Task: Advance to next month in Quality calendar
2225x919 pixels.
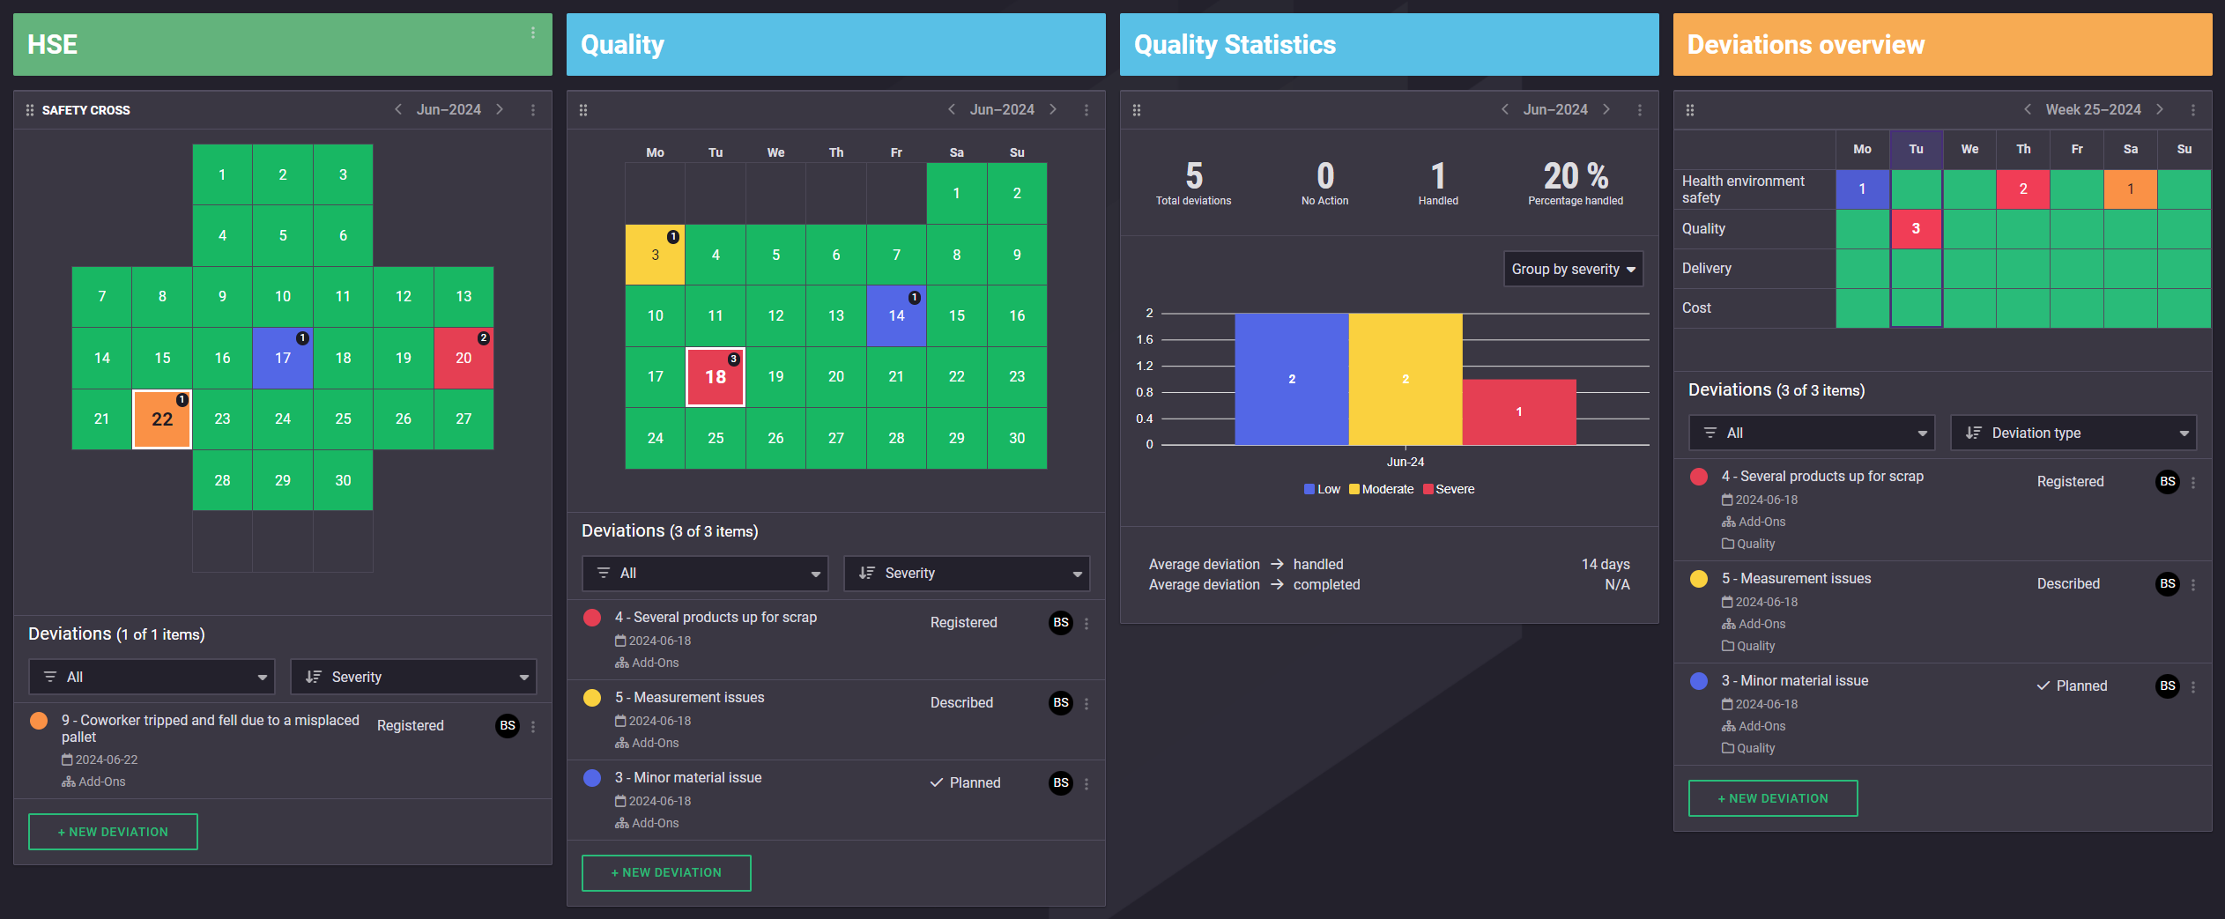Action: point(1053,109)
